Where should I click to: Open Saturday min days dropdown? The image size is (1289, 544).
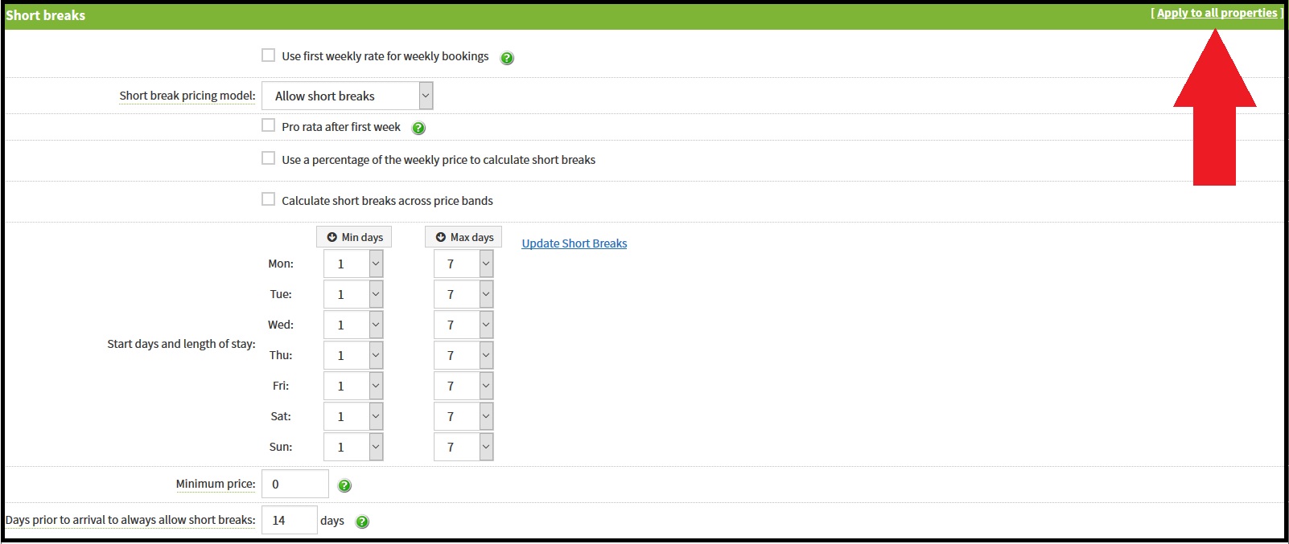[353, 416]
